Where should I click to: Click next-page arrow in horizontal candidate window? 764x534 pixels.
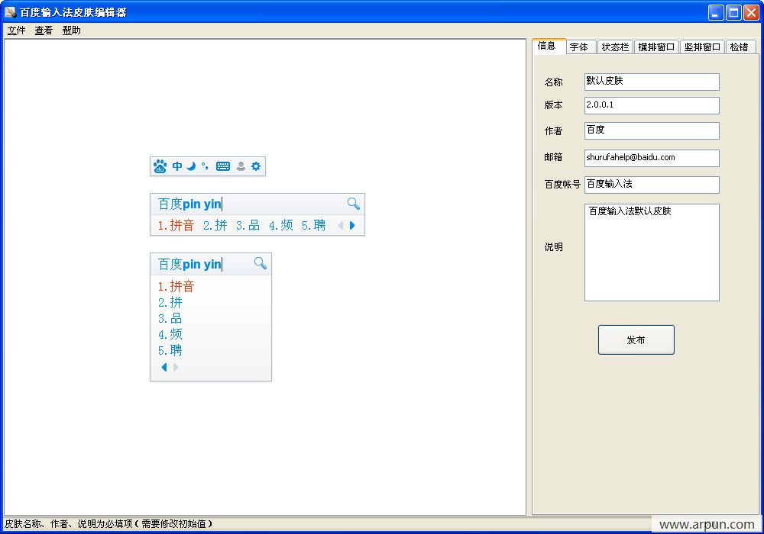tap(352, 225)
